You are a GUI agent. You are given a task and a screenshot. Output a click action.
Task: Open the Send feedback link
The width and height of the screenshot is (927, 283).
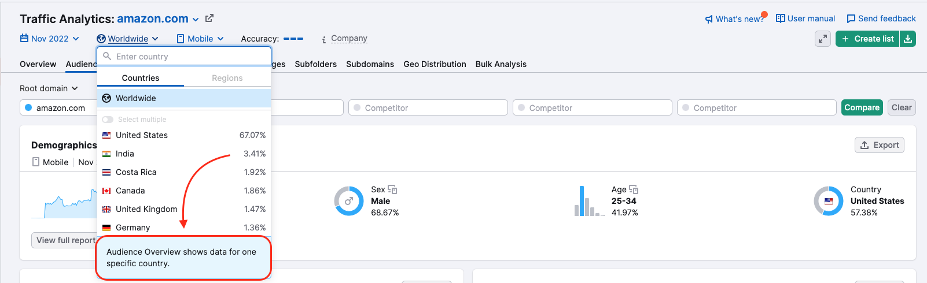[887, 18]
